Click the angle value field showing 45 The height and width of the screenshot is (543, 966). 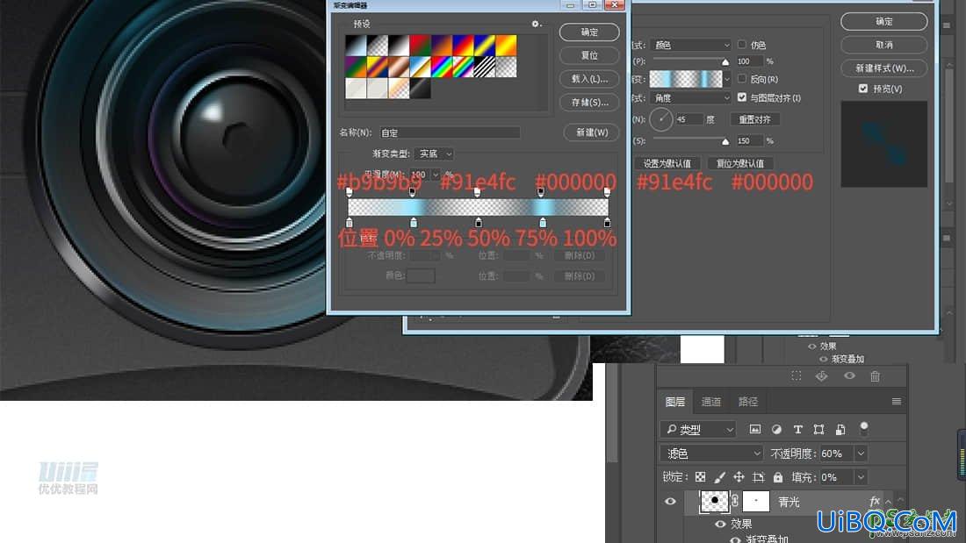click(688, 119)
